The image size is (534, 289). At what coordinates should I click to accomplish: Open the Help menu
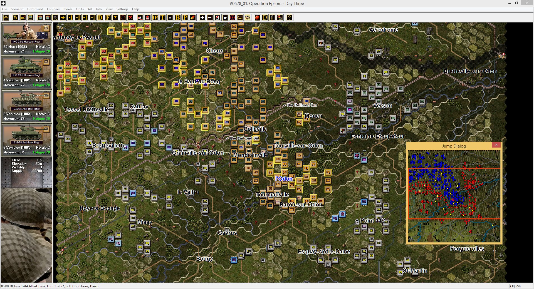[x=135, y=9]
